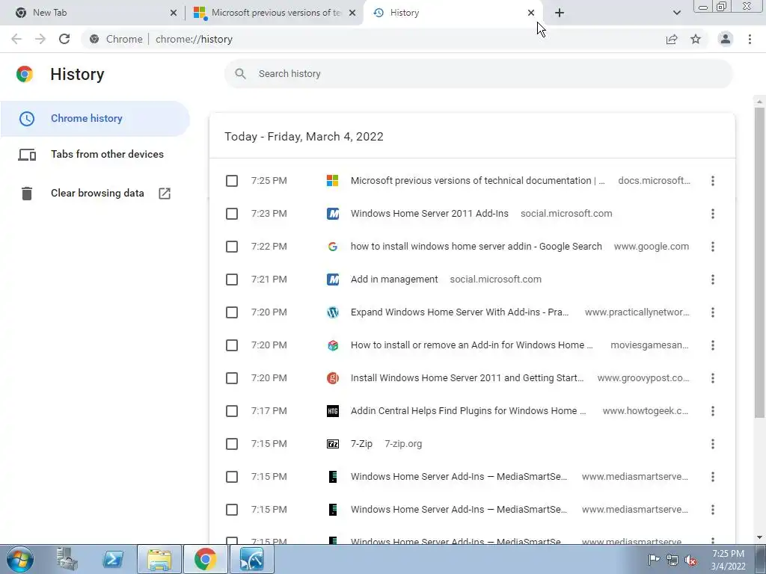
Task: Tick the 7-Zip entry checkbox
Action: (232, 444)
